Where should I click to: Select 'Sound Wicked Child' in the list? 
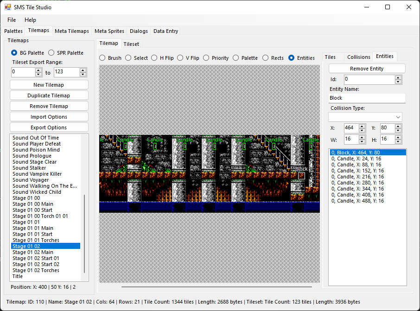(45, 192)
